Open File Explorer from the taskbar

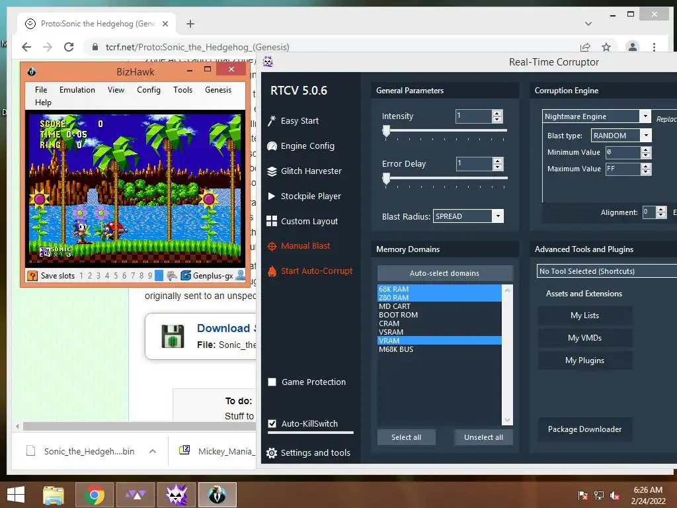point(53,495)
